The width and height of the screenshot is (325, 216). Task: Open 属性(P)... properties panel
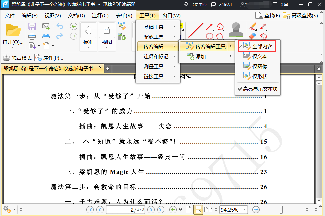coord(49,58)
